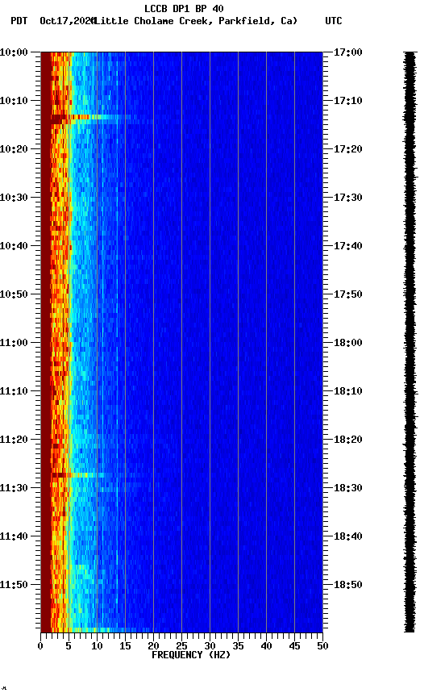Click the '17:30' UTC time label

[x=348, y=198]
